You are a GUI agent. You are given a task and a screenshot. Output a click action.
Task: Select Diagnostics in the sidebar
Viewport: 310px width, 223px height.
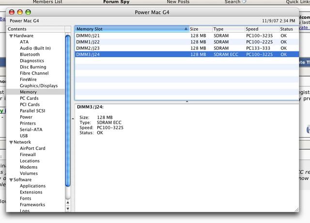(32, 61)
